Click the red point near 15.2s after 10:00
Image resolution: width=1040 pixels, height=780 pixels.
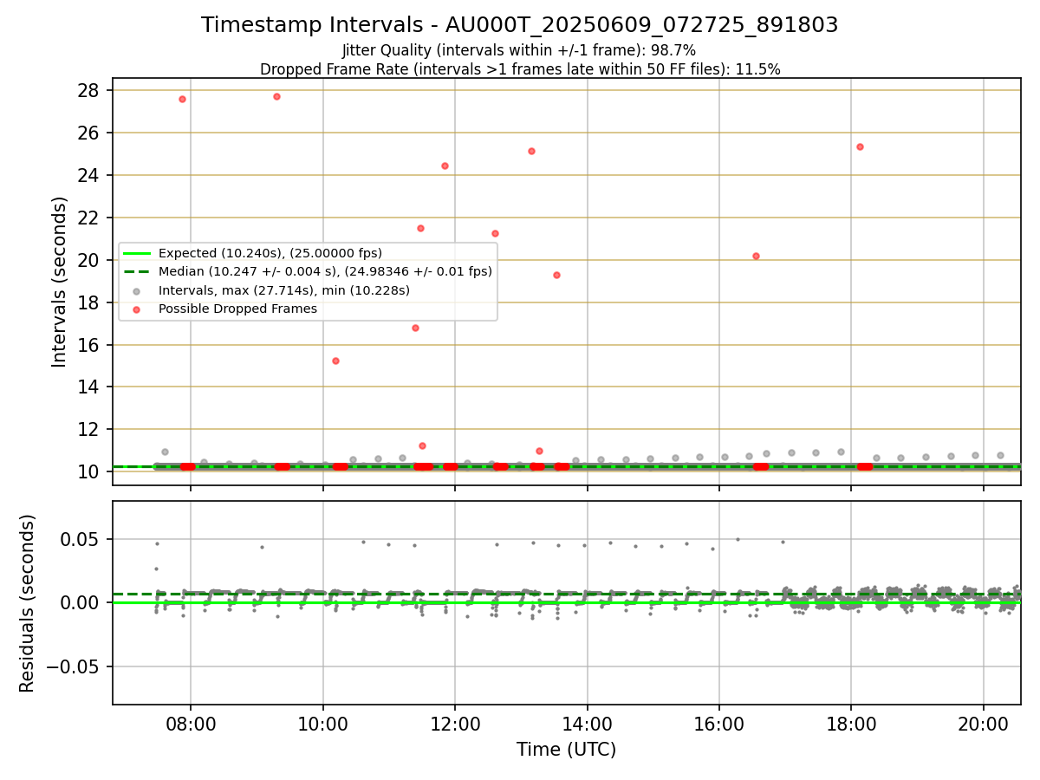tap(335, 361)
